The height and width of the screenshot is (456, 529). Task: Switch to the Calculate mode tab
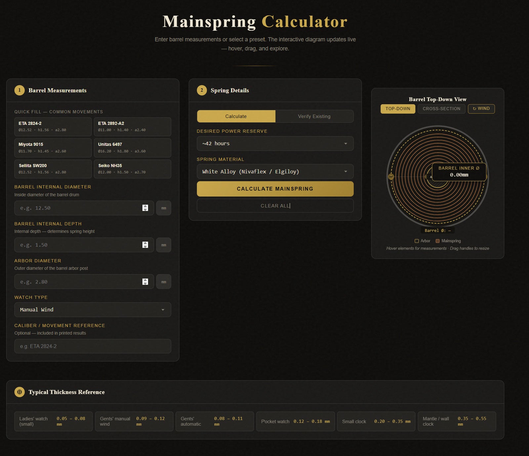[x=236, y=116]
